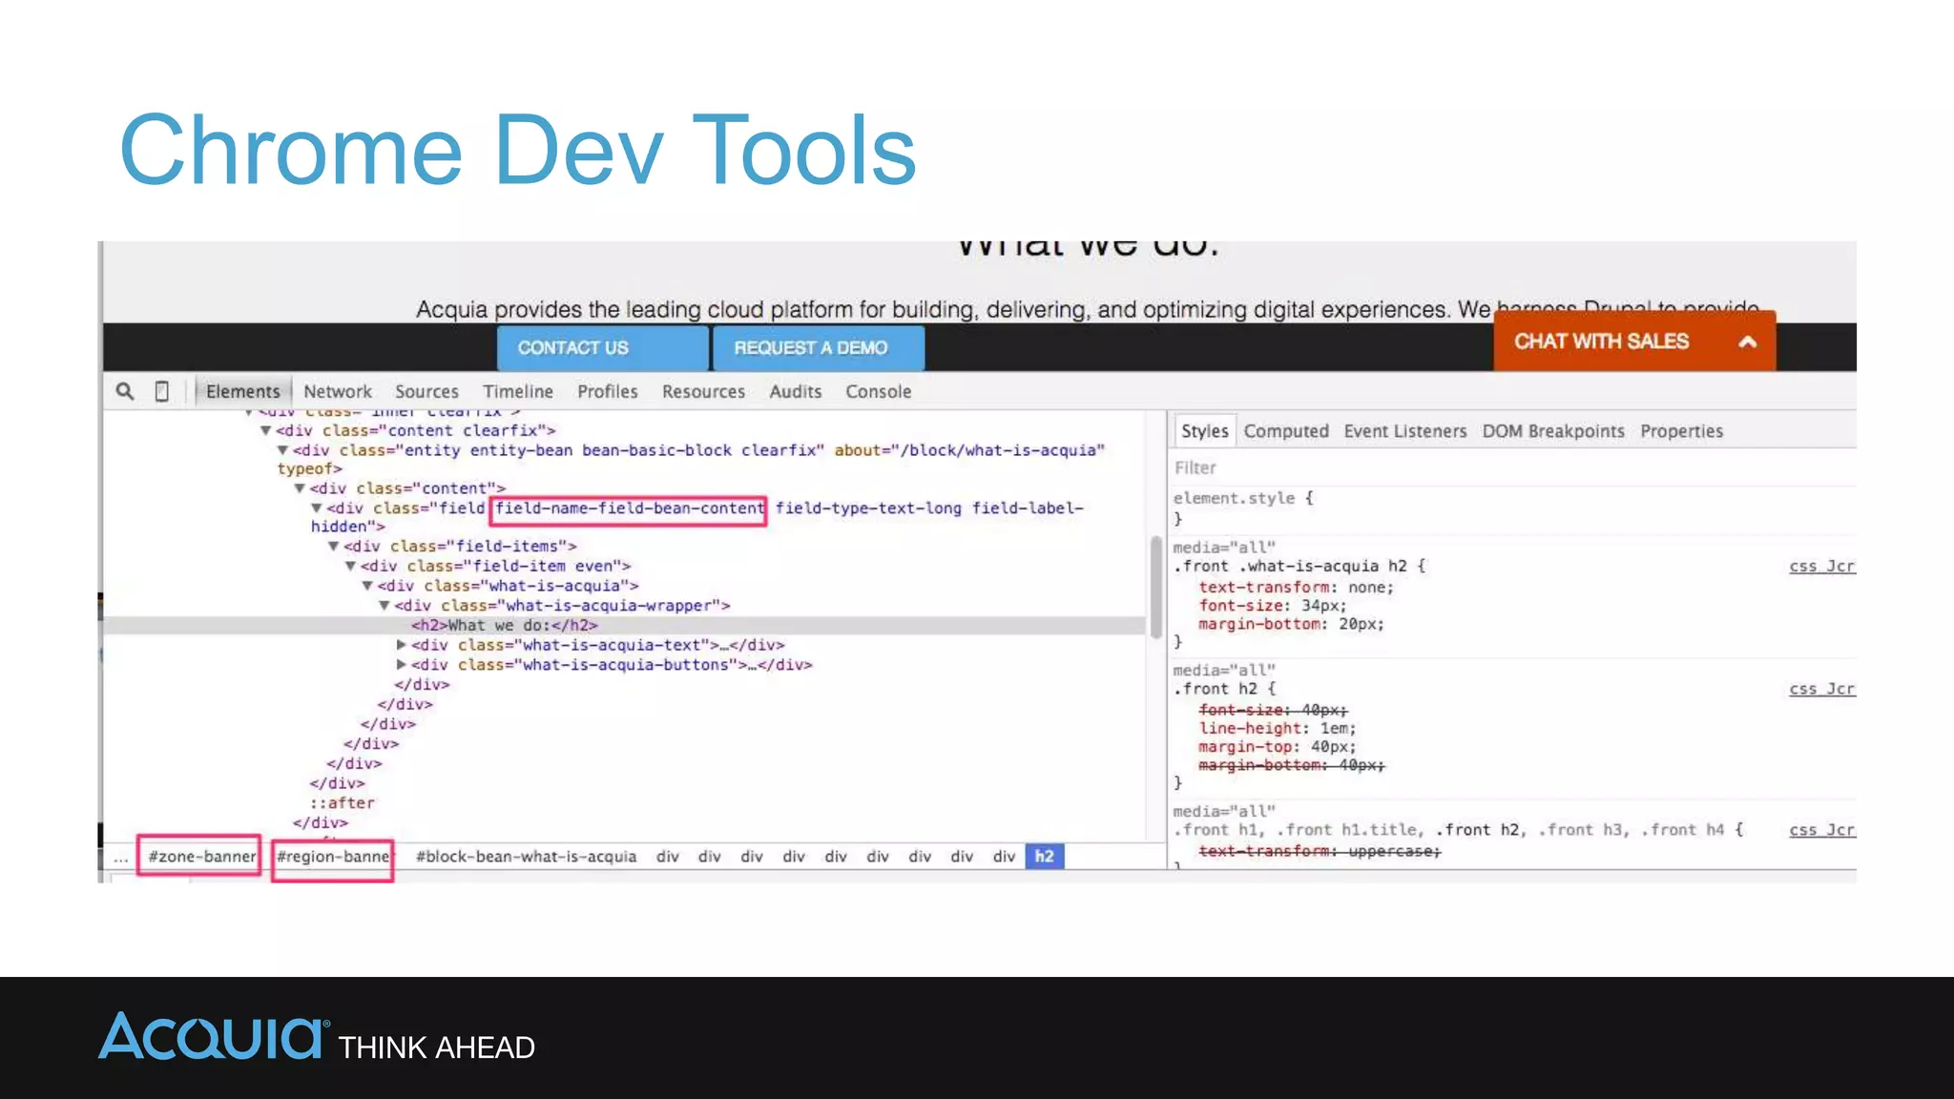Image resolution: width=1954 pixels, height=1099 pixels.
Task: Open the Sources panel tab
Action: (426, 391)
